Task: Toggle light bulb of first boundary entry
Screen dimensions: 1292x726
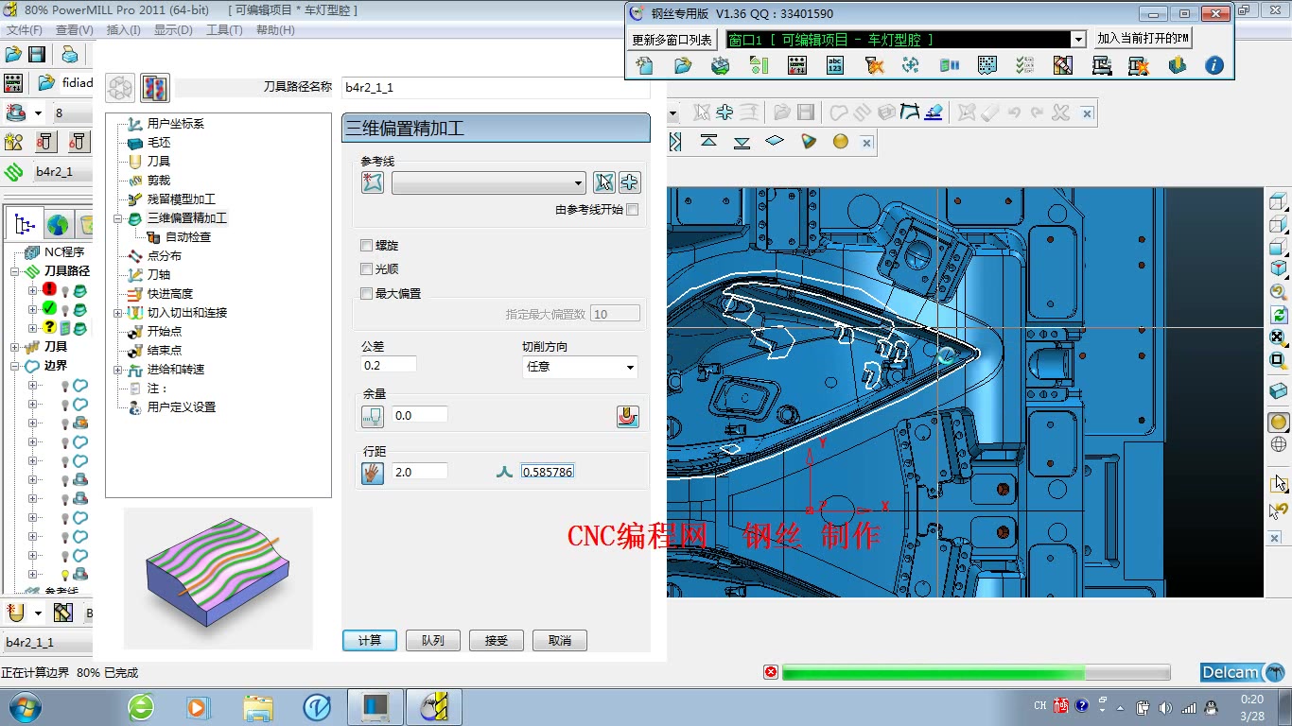Action: (65, 386)
